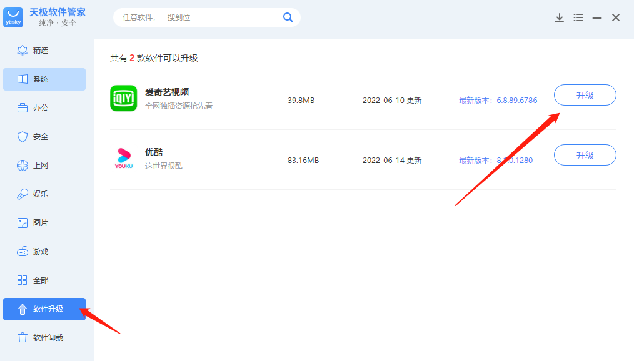This screenshot has width=634, height=361.
Task: Click 这世界很酷 description
Action: 164,166
